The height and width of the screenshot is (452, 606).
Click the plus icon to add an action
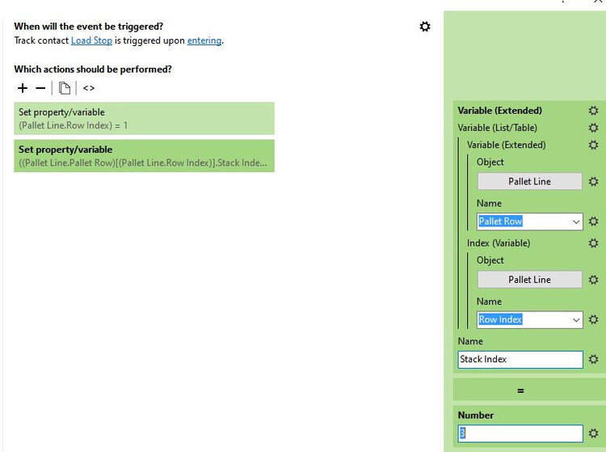coord(23,88)
